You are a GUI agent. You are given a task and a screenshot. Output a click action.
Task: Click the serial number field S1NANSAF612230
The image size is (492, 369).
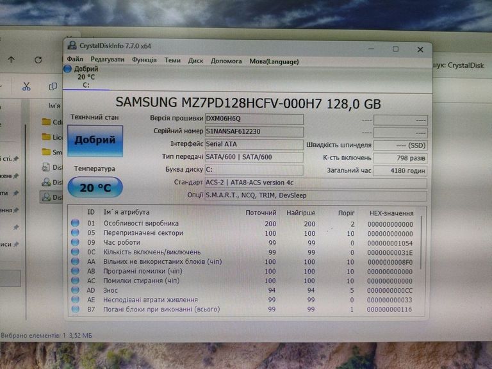[x=254, y=131]
